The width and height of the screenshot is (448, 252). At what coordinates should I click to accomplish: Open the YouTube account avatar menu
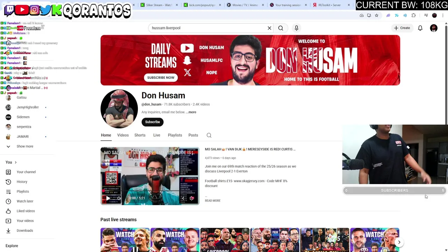[x=434, y=28]
